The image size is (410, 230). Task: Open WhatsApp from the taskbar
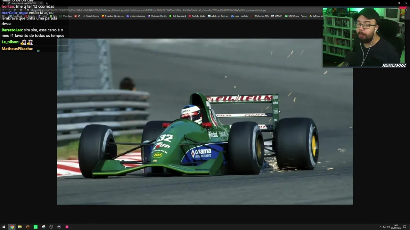point(36,227)
